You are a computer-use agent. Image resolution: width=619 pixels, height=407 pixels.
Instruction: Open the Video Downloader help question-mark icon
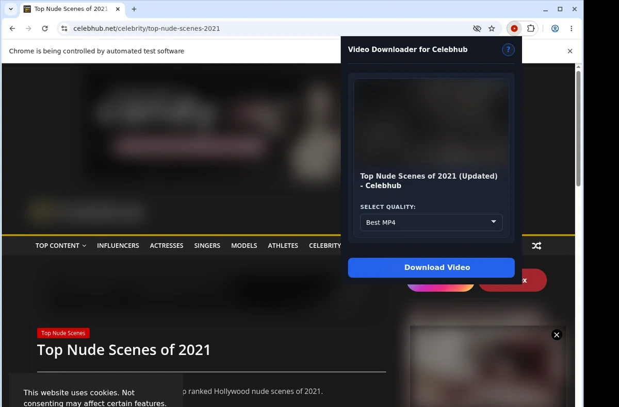point(508,49)
